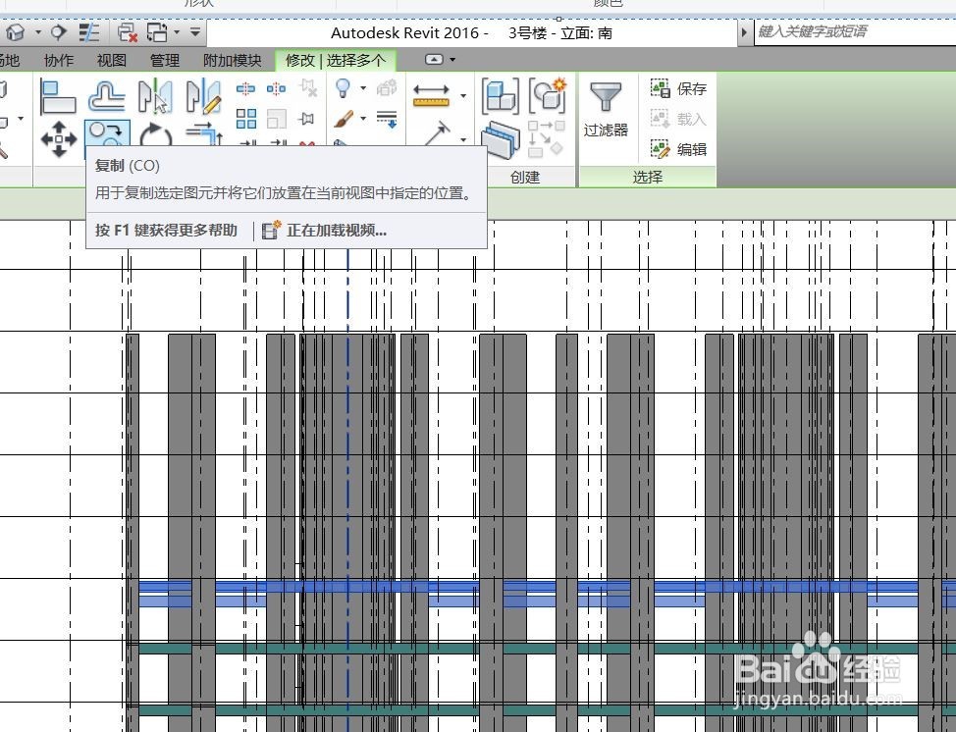Click the 创建 panel label
Screen dimensions: 956x732
click(x=525, y=178)
